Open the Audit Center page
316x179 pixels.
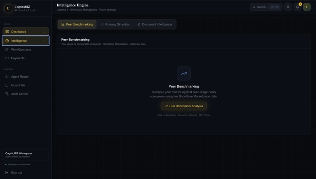(25, 94)
